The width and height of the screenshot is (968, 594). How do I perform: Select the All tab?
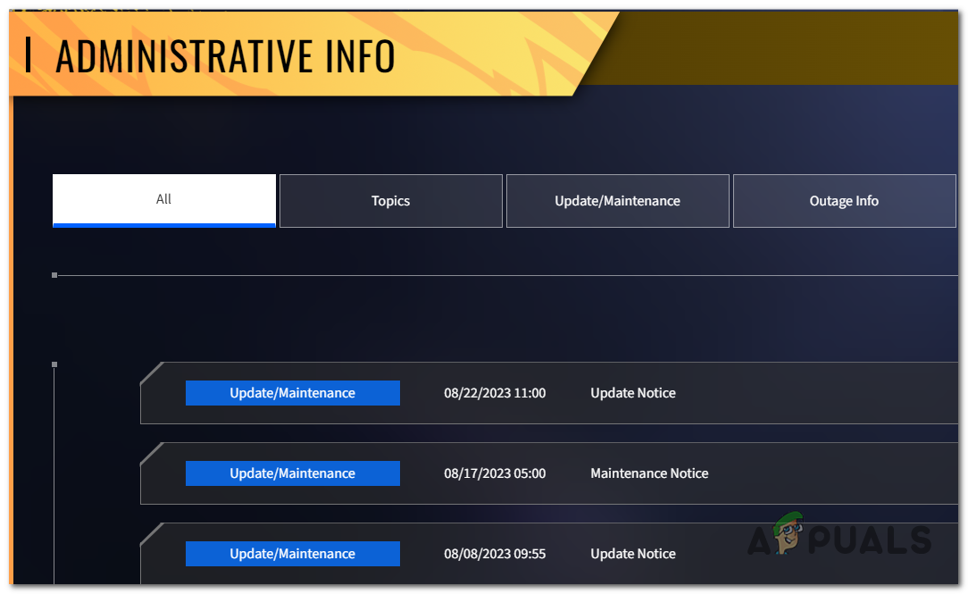pos(164,201)
